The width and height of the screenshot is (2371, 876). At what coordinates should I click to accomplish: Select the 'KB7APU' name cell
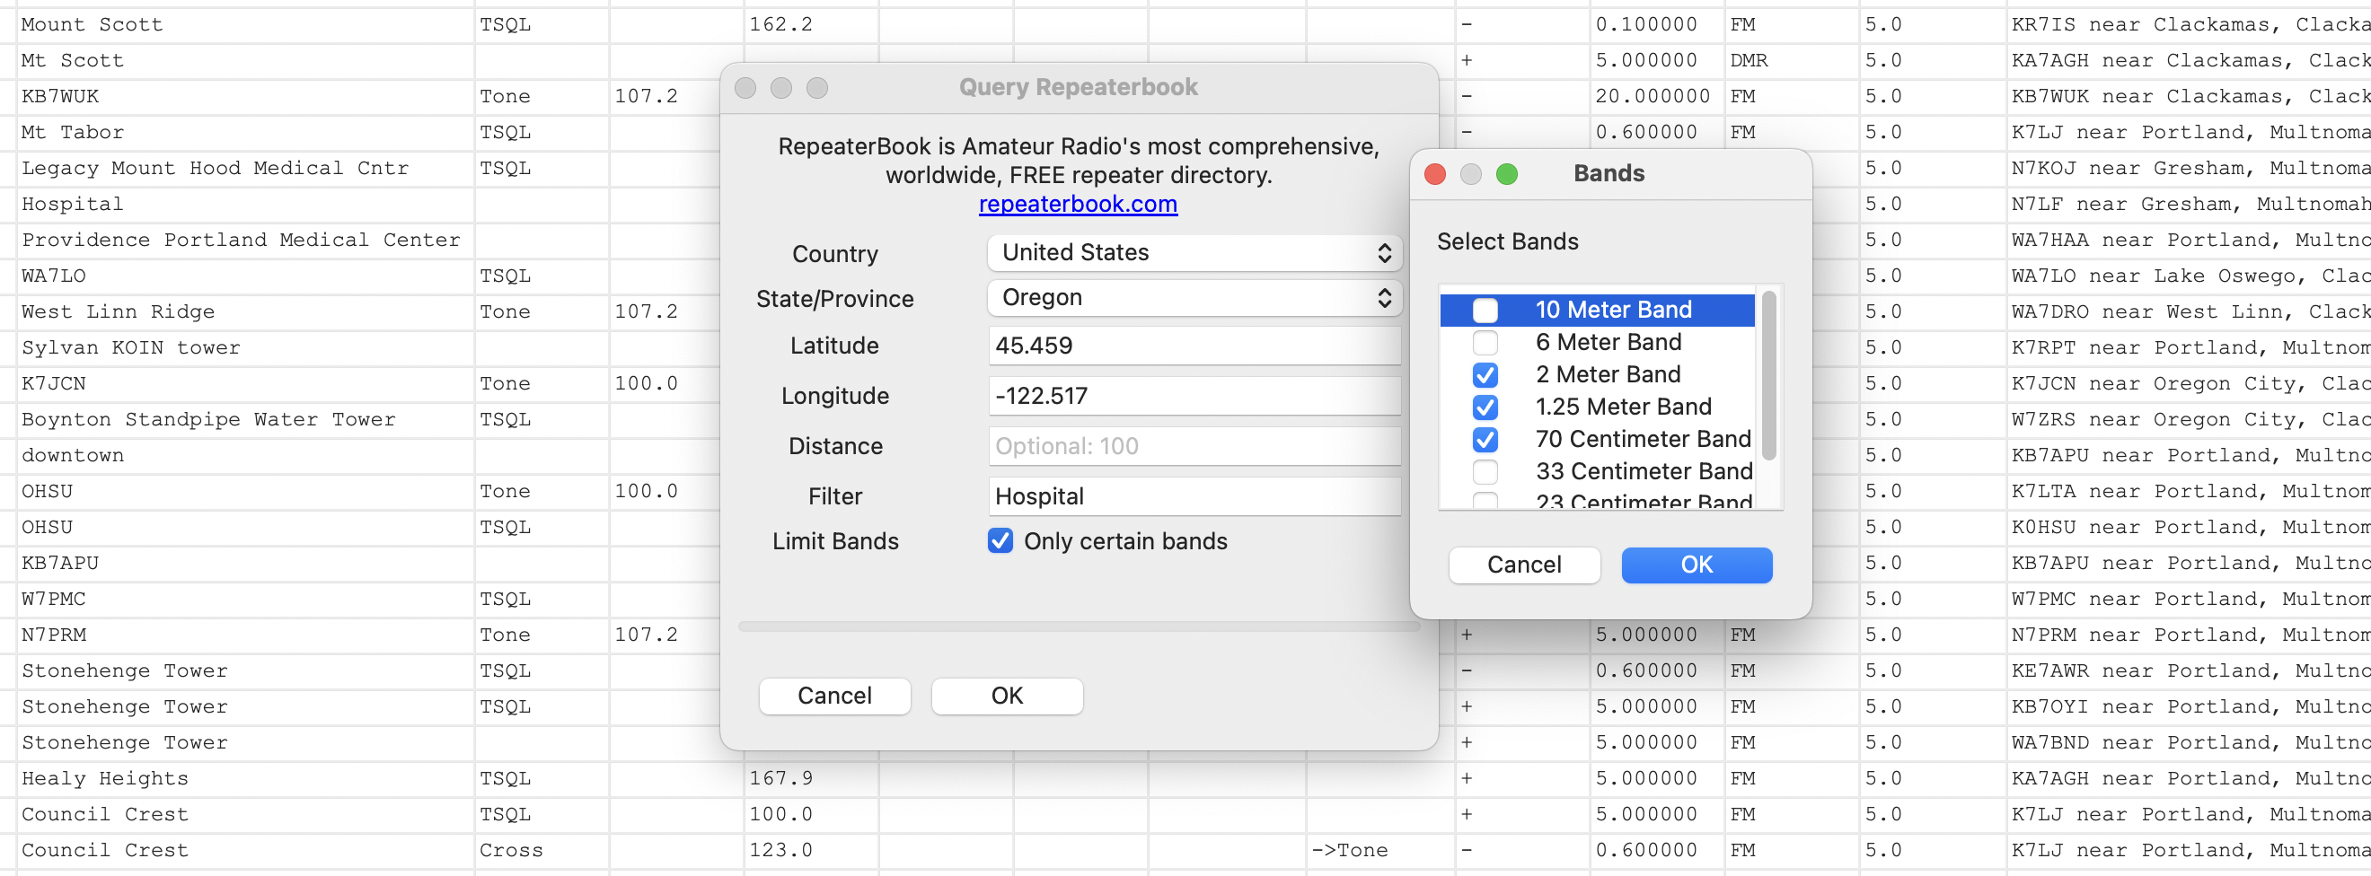point(245,563)
